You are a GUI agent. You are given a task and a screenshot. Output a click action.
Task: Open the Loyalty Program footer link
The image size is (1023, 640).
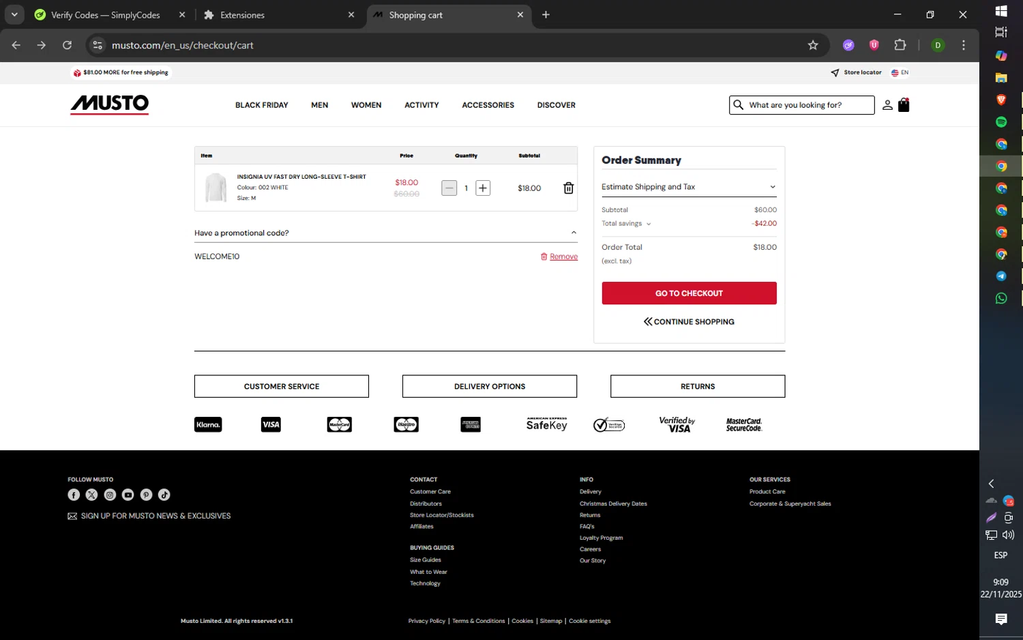[602, 538]
